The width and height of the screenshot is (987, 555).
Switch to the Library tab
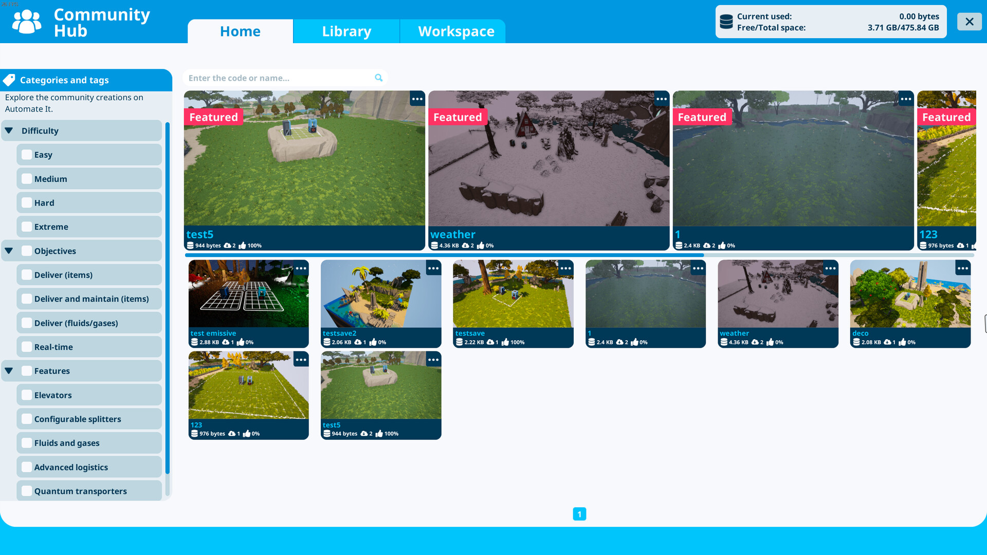[346, 31]
